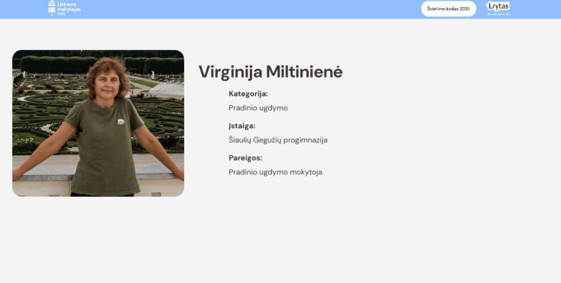Select the Šiaulių Gegužių progimnazija text

point(278,140)
